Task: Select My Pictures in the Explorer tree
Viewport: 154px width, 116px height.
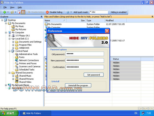Action: (x=21, y=29)
